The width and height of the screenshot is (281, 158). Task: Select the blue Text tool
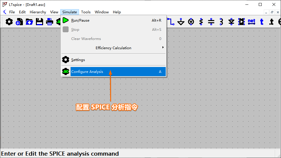(262, 22)
